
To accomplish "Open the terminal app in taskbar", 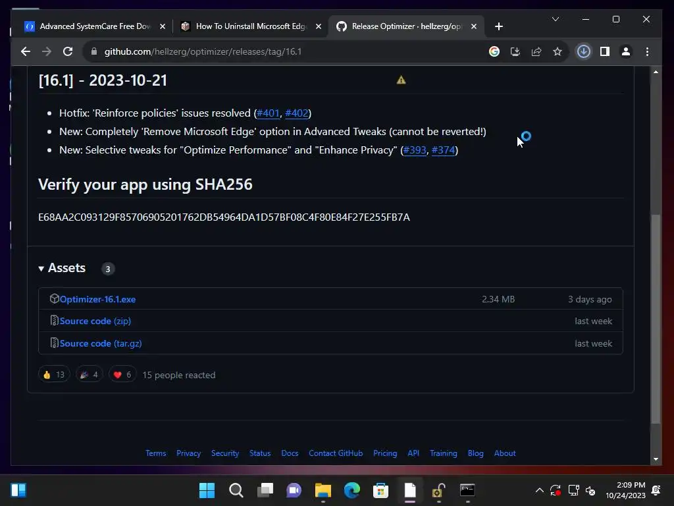I will pos(467,490).
